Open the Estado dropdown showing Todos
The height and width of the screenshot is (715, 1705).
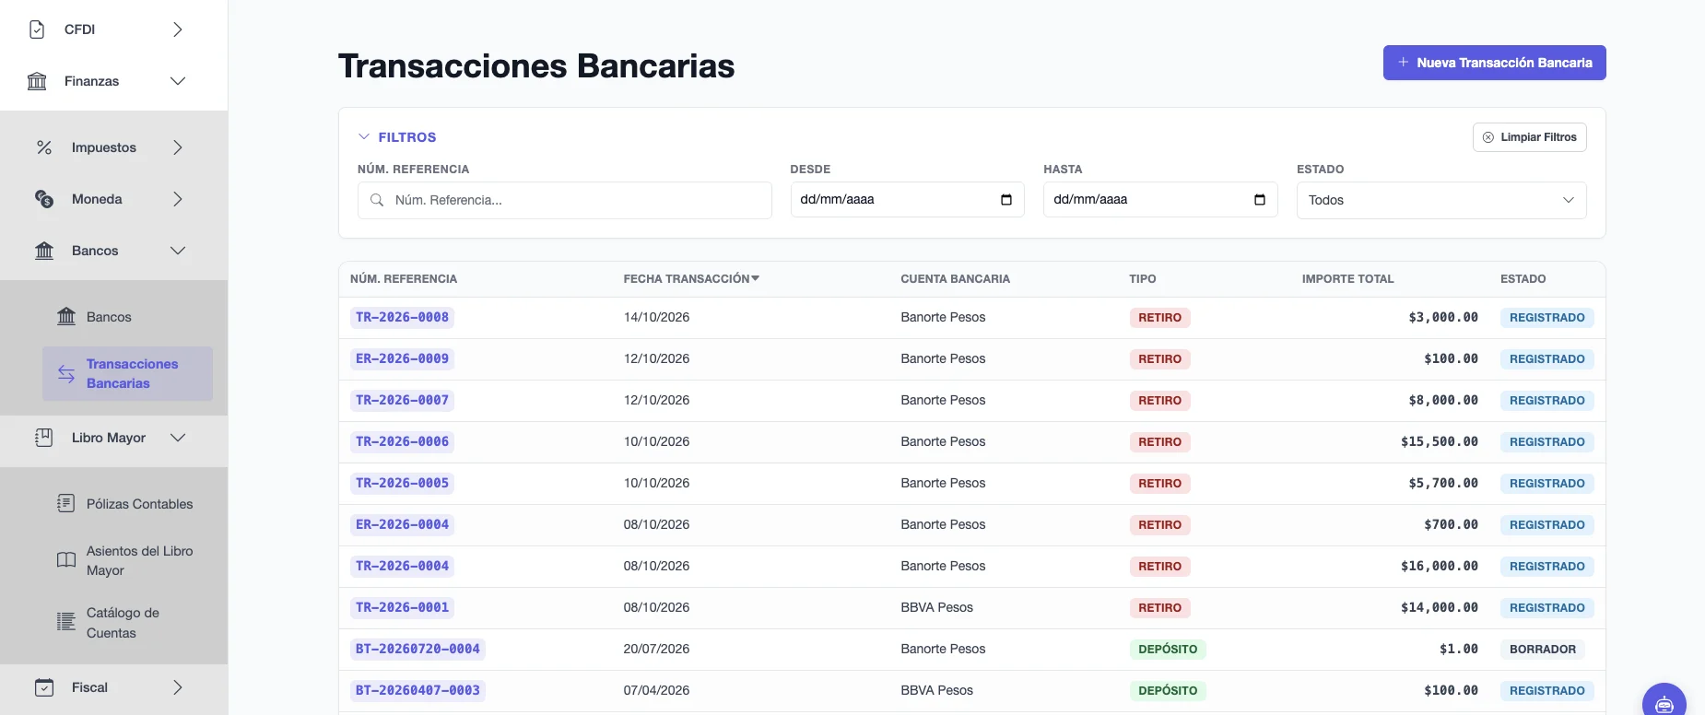[x=1441, y=200]
